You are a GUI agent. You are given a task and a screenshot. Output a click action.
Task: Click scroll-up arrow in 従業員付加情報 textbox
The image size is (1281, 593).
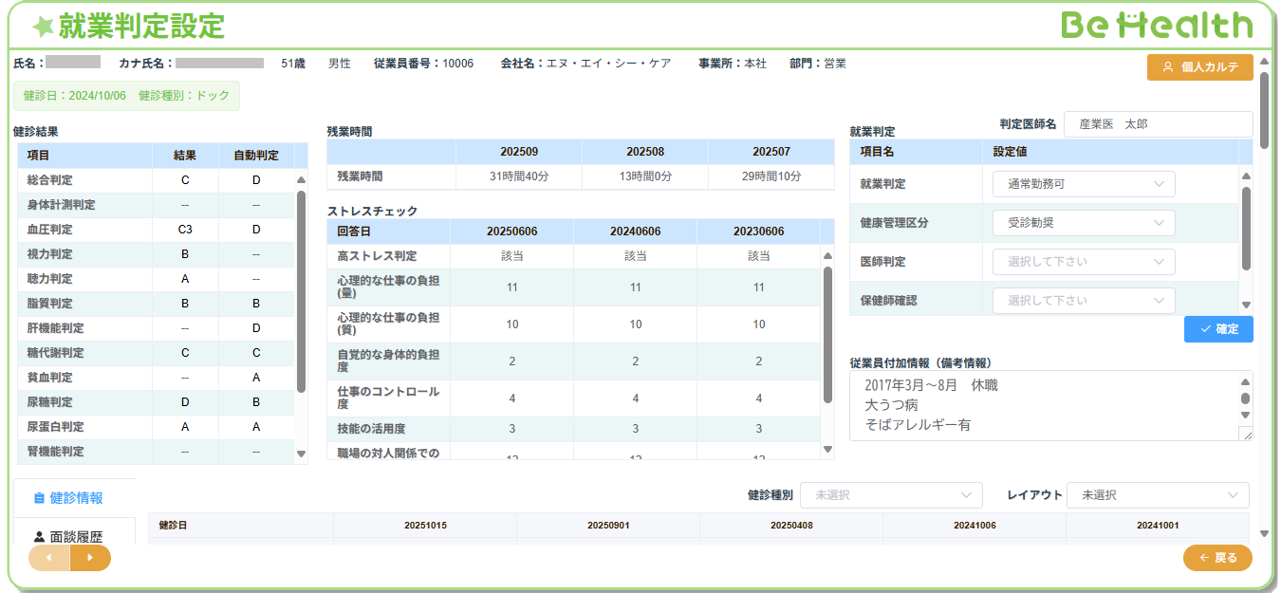coord(1246,382)
